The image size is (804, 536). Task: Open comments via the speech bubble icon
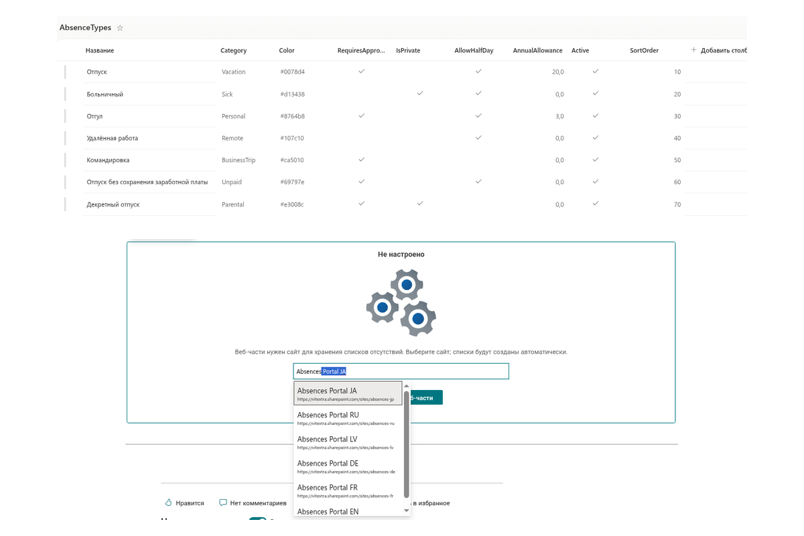point(223,503)
